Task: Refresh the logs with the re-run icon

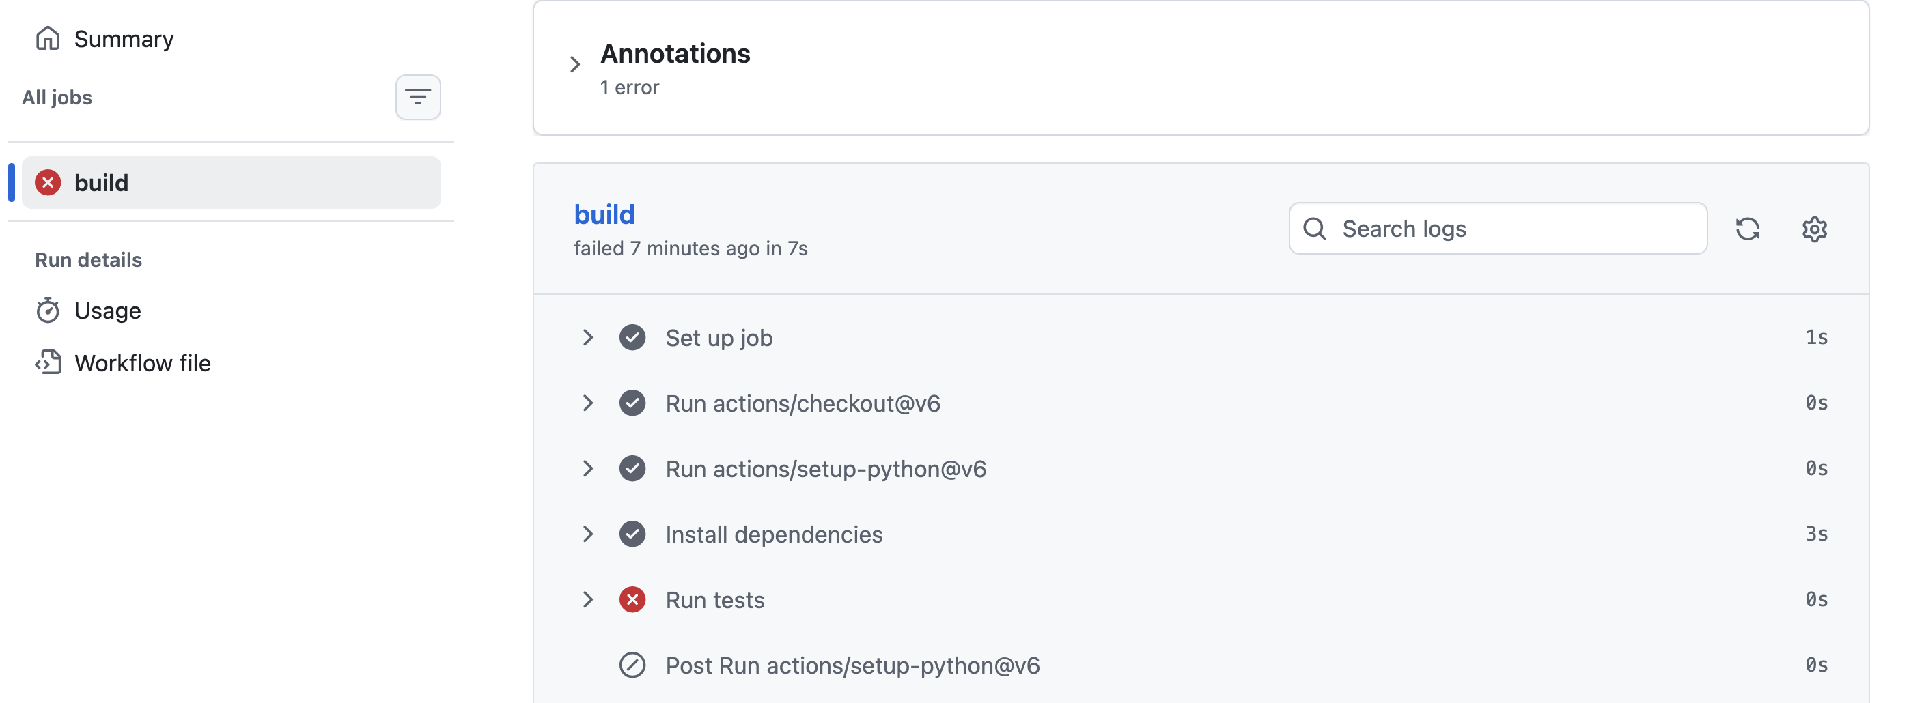Action: click(1747, 229)
